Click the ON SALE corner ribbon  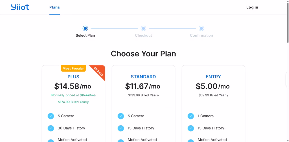pos(99,72)
